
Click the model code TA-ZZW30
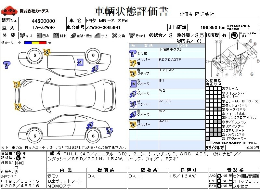(x=44, y=28)
